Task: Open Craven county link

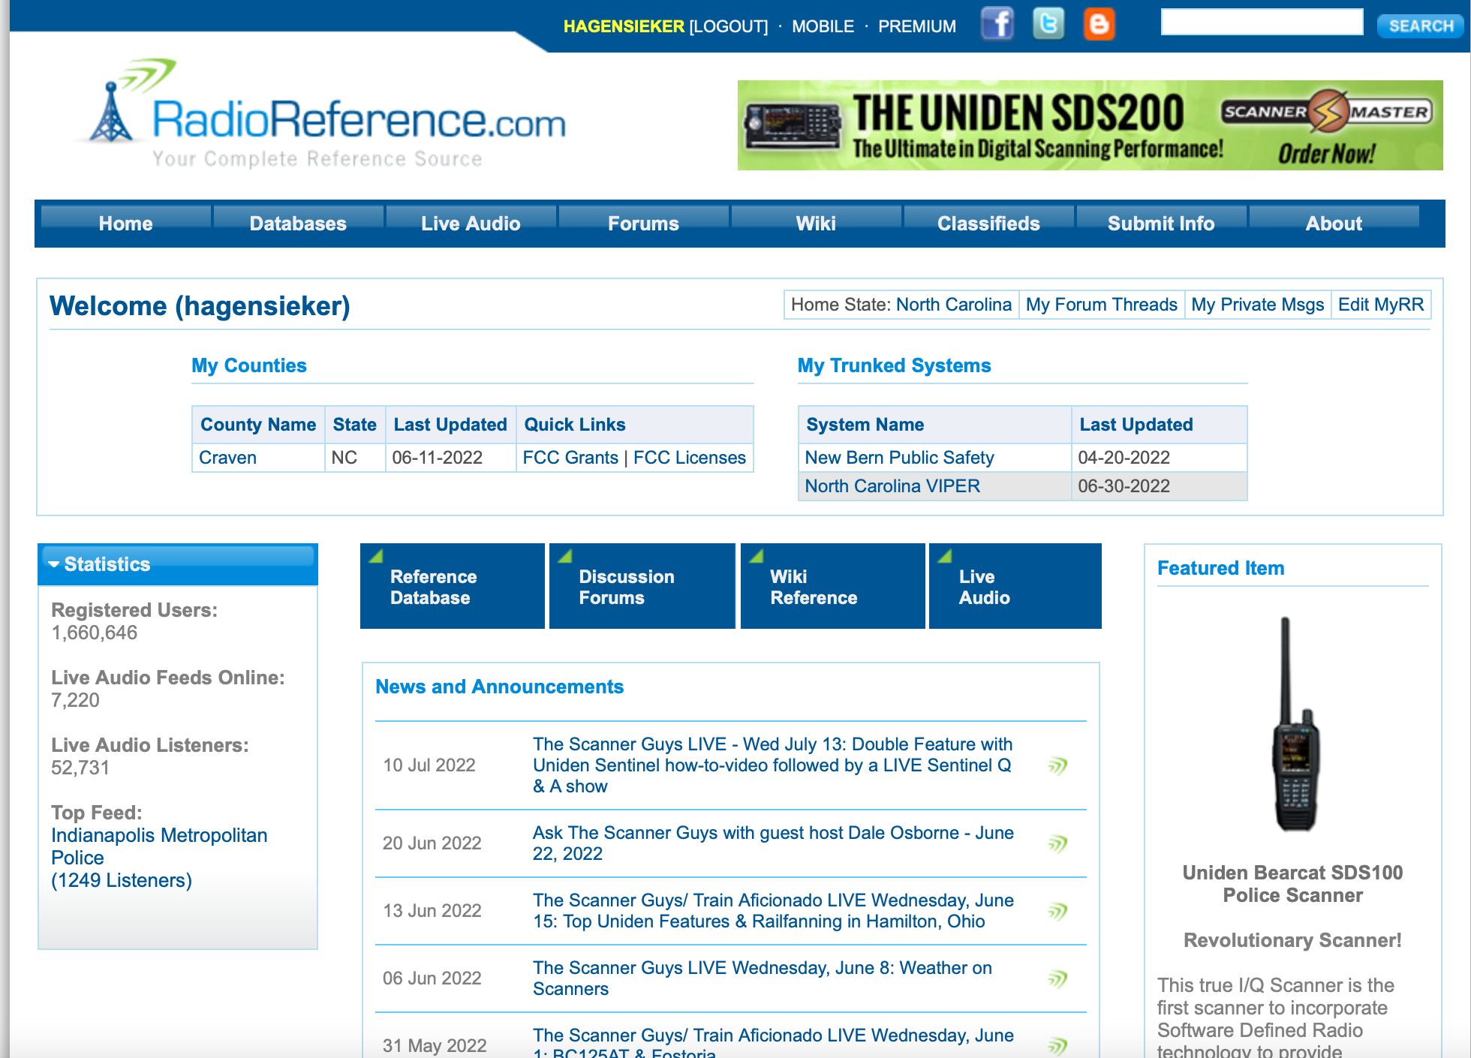Action: pyautogui.click(x=227, y=458)
